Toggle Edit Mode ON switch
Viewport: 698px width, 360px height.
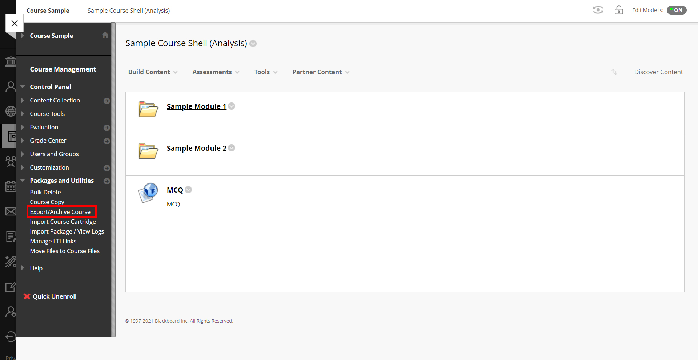click(x=677, y=10)
